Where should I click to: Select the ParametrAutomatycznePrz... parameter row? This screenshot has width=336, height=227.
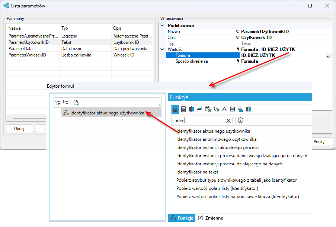tap(80, 36)
